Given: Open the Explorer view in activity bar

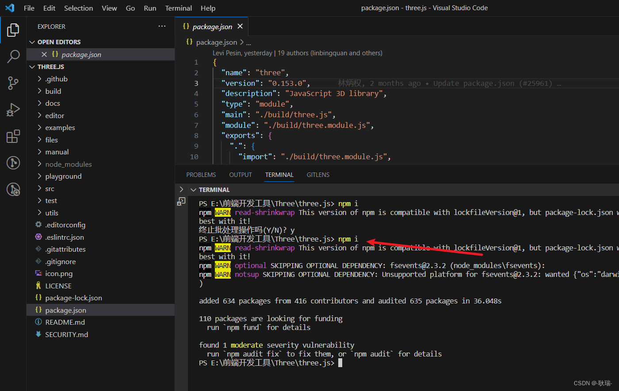Looking at the screenshot, I should [13, 30].
